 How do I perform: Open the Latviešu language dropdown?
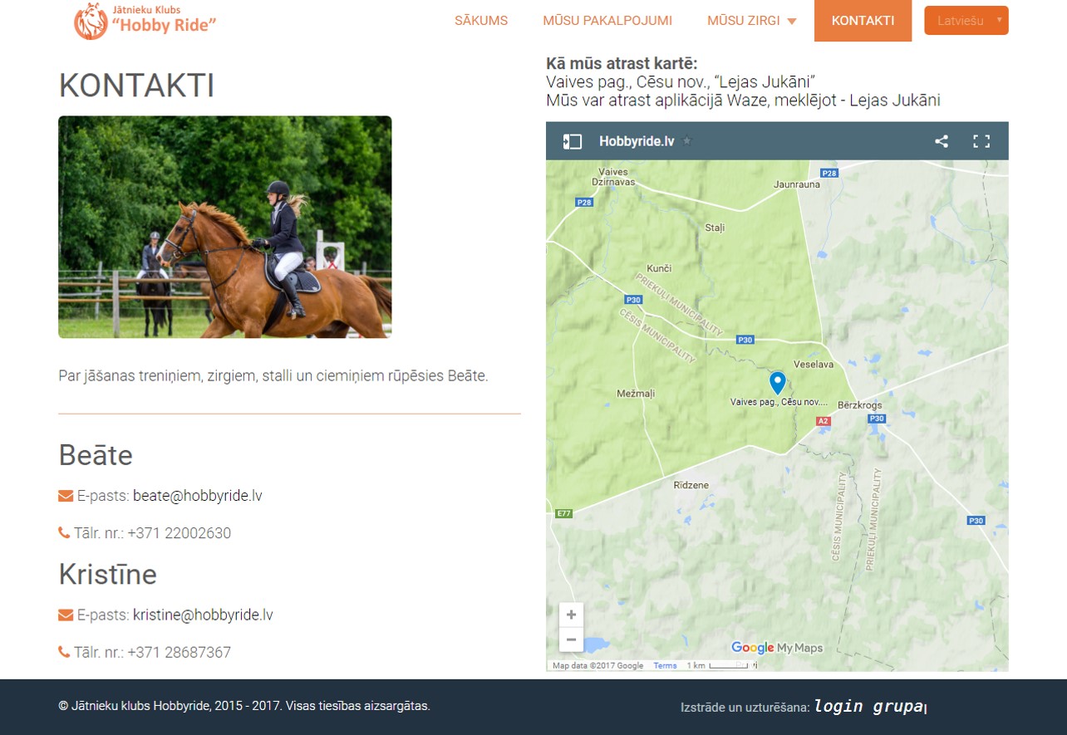click(x=966, y=21)
